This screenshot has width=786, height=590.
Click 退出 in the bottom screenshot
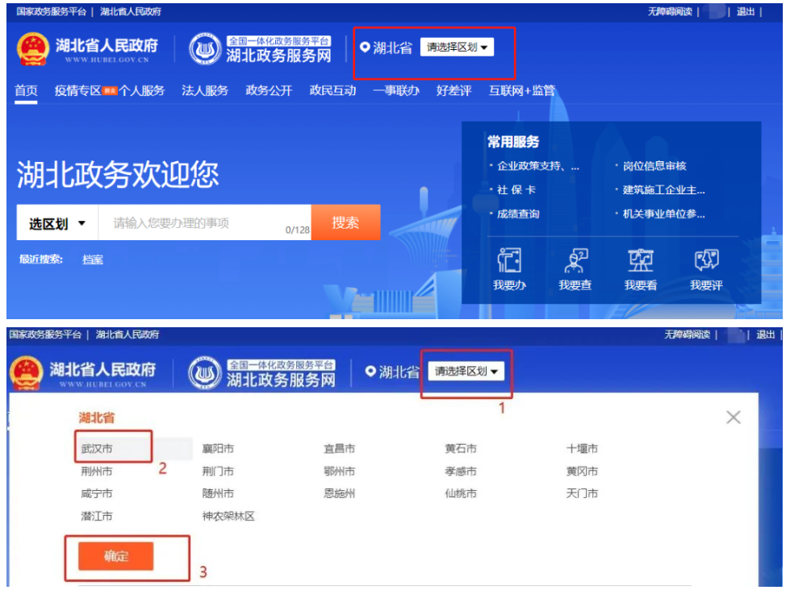766,334
